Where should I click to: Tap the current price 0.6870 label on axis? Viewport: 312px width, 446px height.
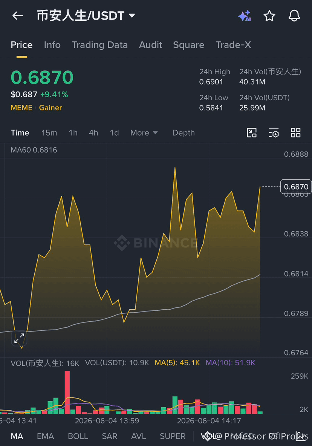tap(296, 186)
